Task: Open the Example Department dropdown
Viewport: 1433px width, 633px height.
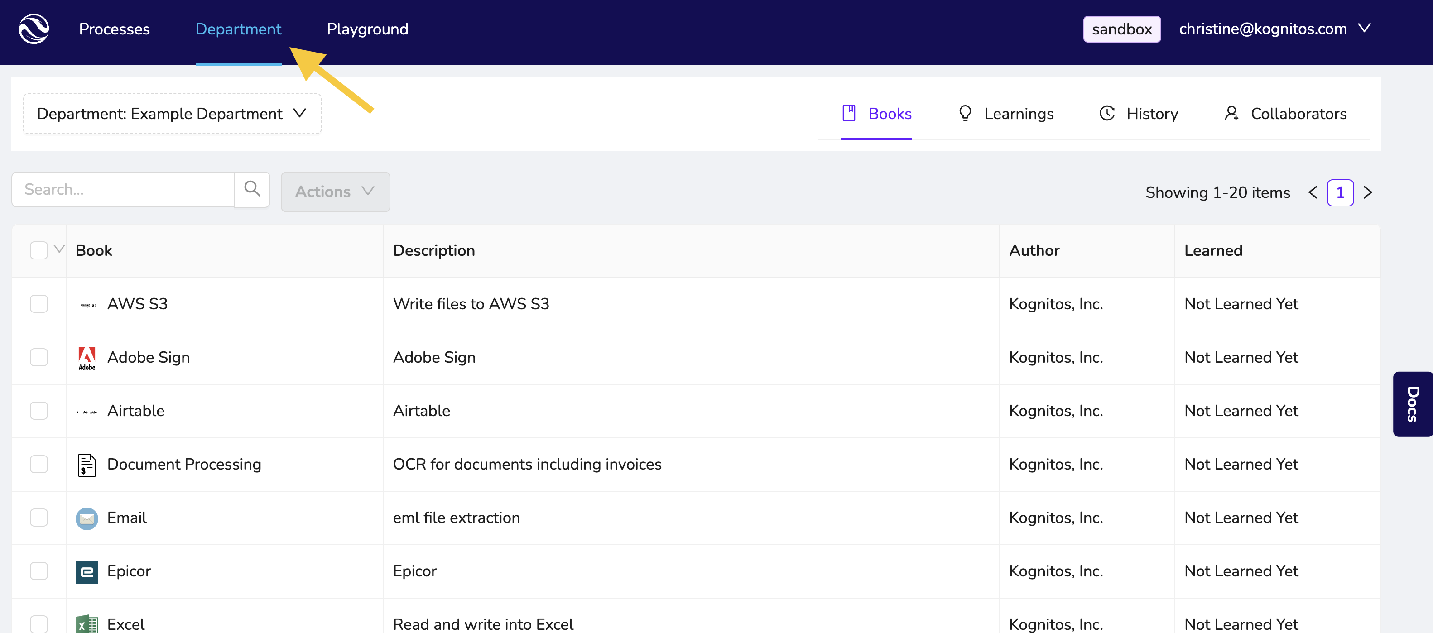Action: click(172, 114)
